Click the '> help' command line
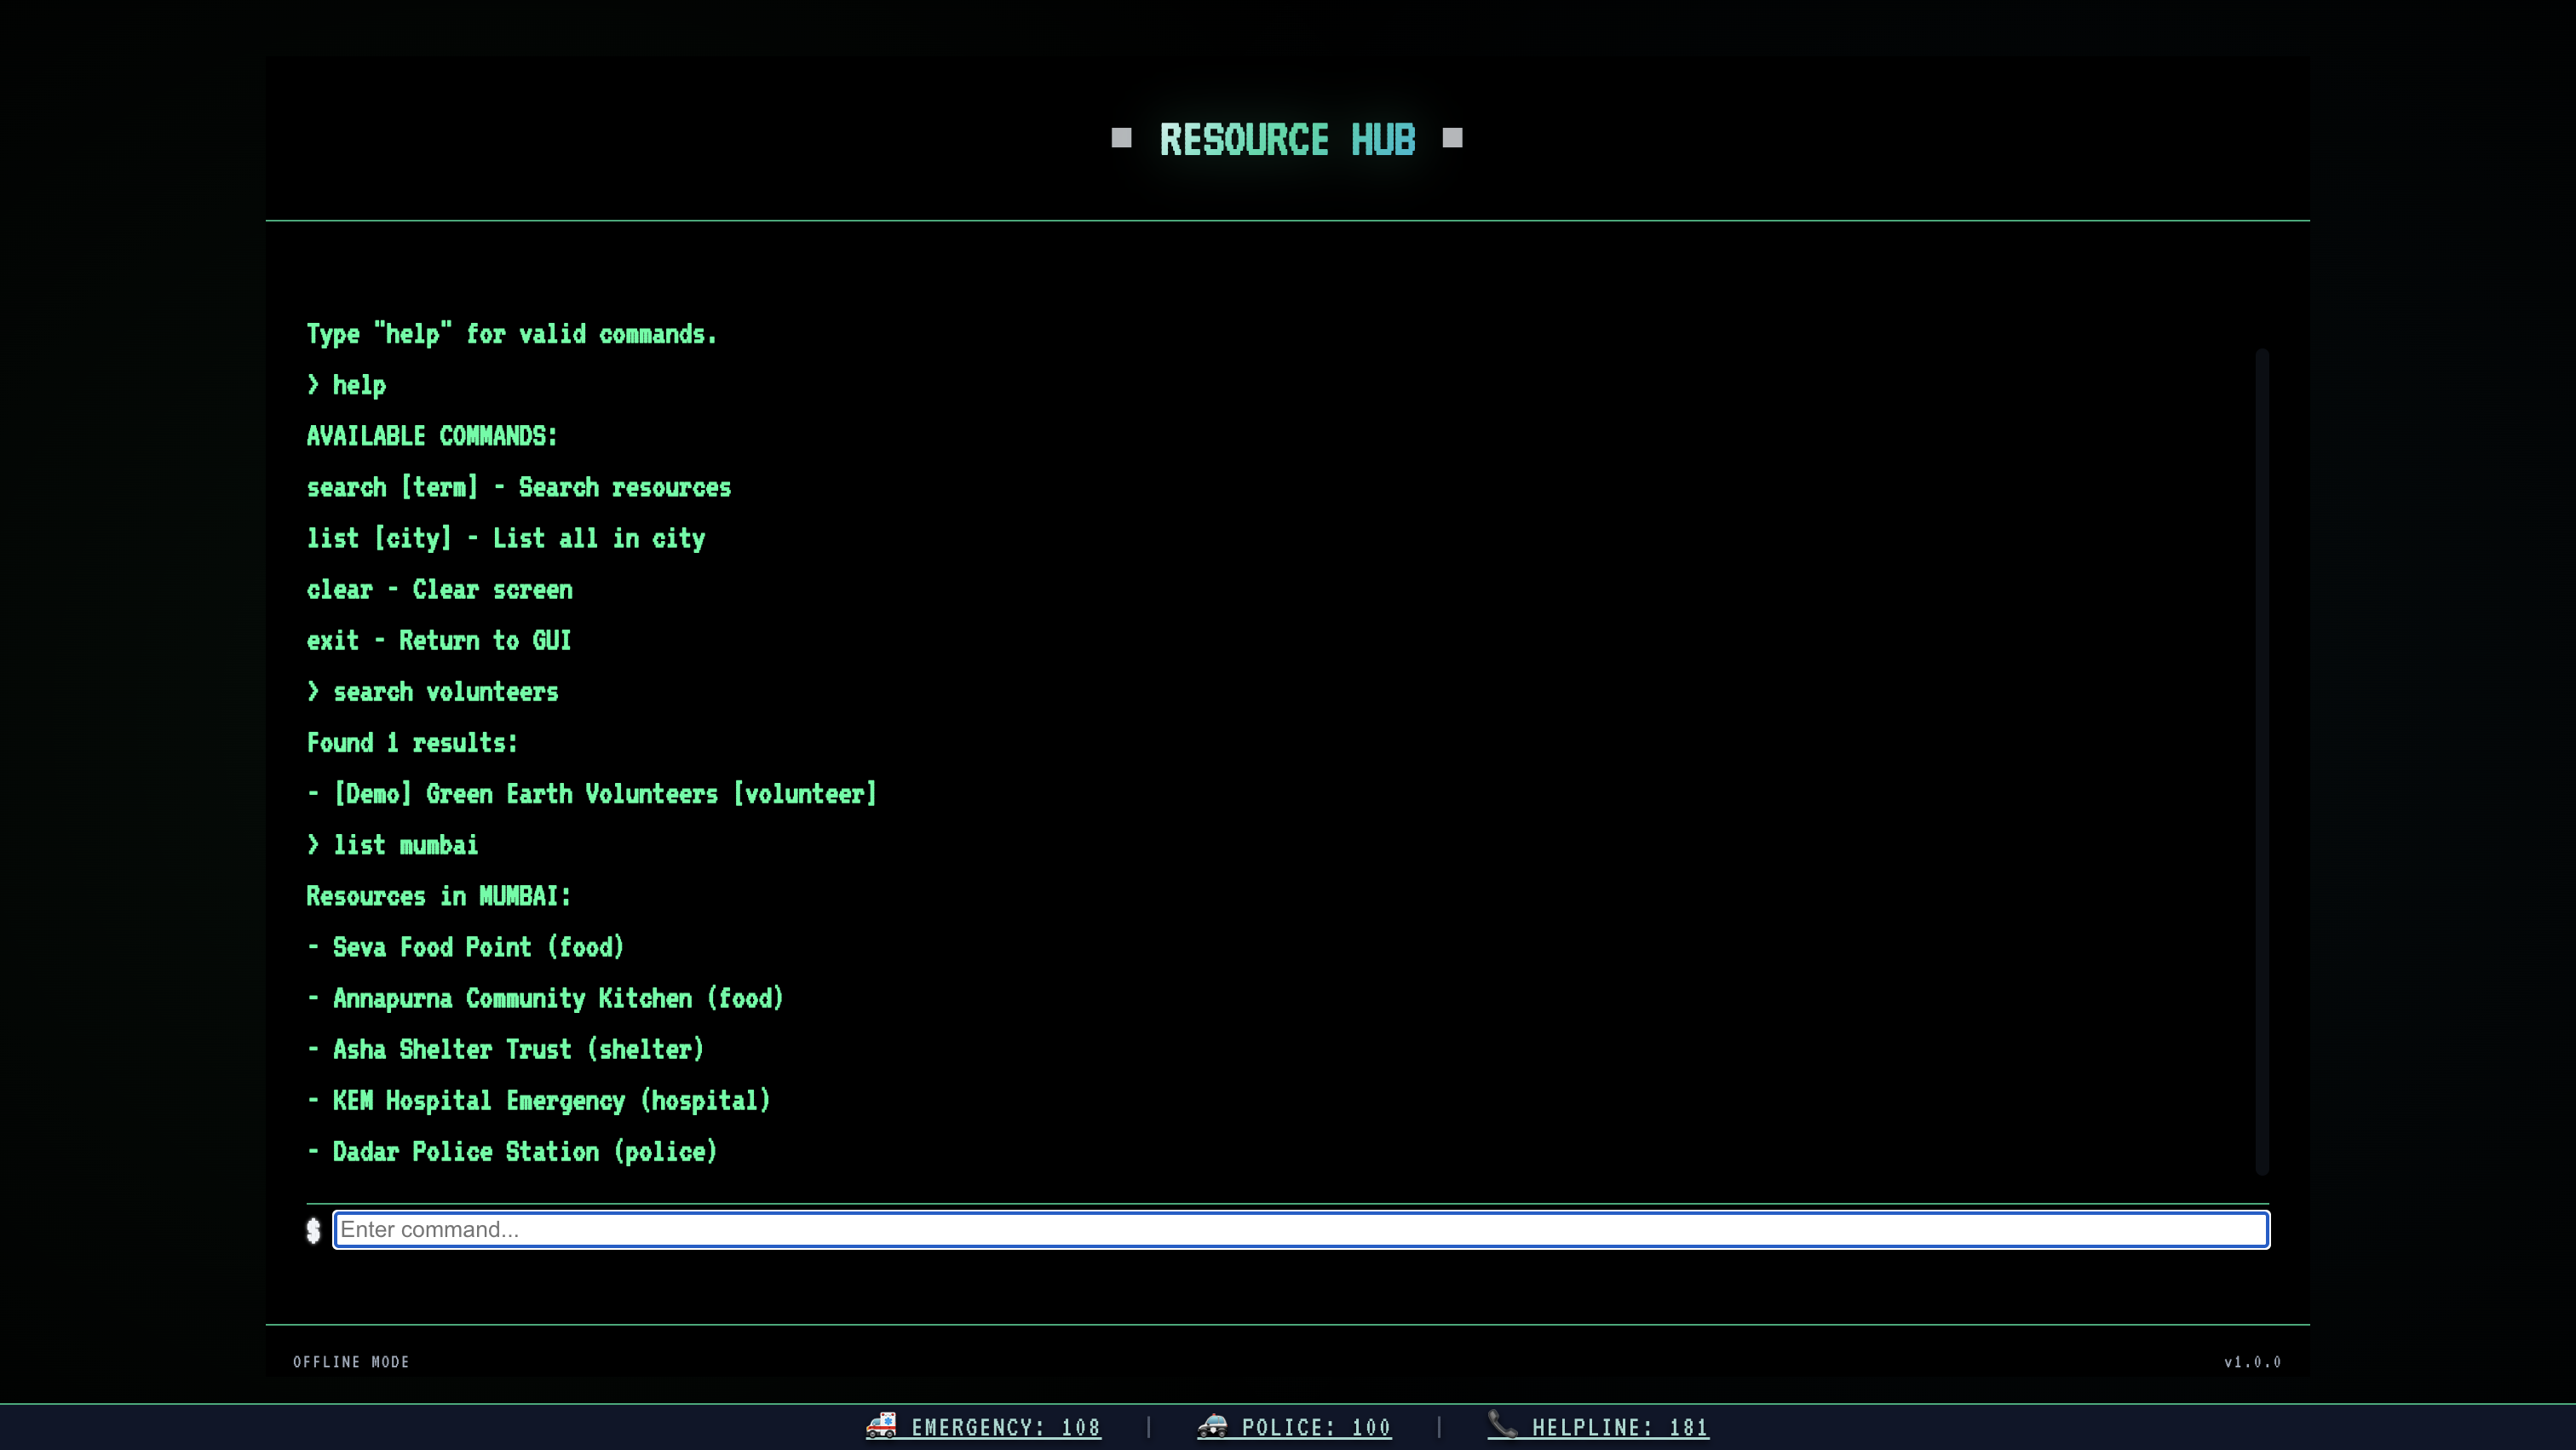 point(346,385)
